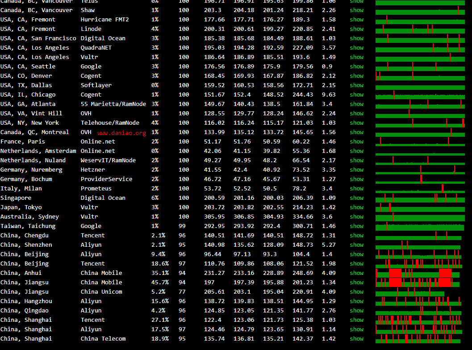Click the '45.7%' packet loss value
The image size is (472, 350).
(x=160, y=282)
